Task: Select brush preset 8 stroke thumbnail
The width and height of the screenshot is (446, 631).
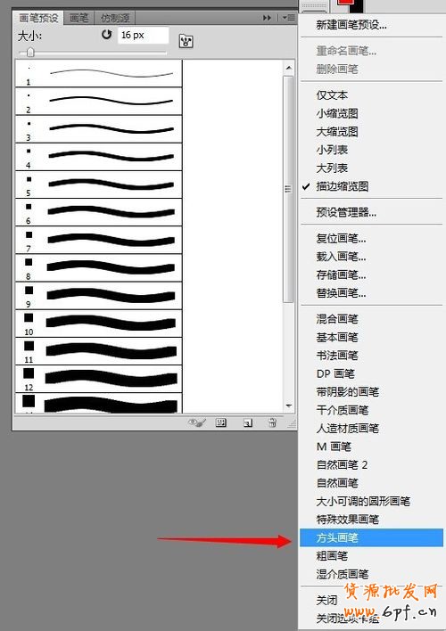Action: point(99,267)
